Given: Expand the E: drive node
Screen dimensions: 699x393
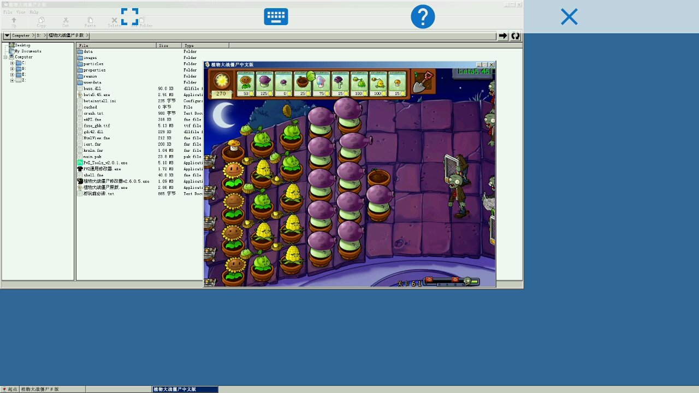Looking at the screenshot, I should (12, 74).
